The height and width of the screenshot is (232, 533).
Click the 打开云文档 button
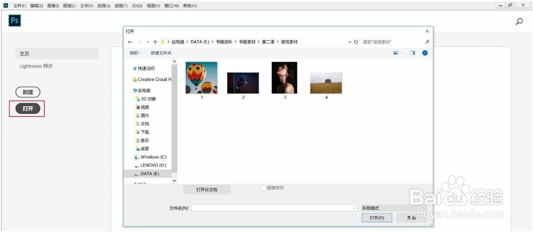207,189
